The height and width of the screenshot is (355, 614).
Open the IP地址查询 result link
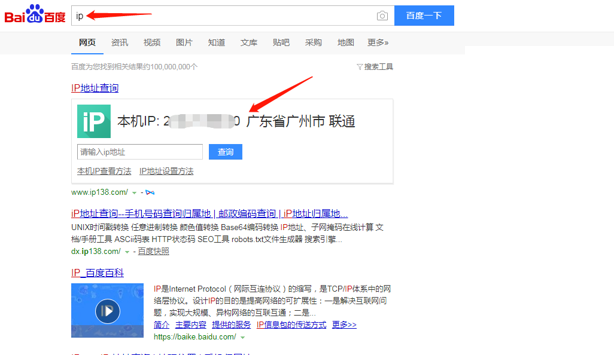[95, 87]
